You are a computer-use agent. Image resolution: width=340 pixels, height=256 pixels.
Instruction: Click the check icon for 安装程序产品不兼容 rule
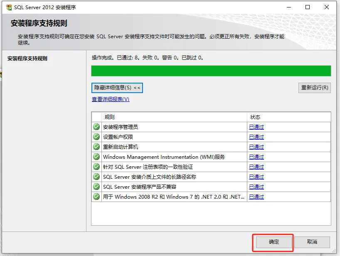click(96, 187)
